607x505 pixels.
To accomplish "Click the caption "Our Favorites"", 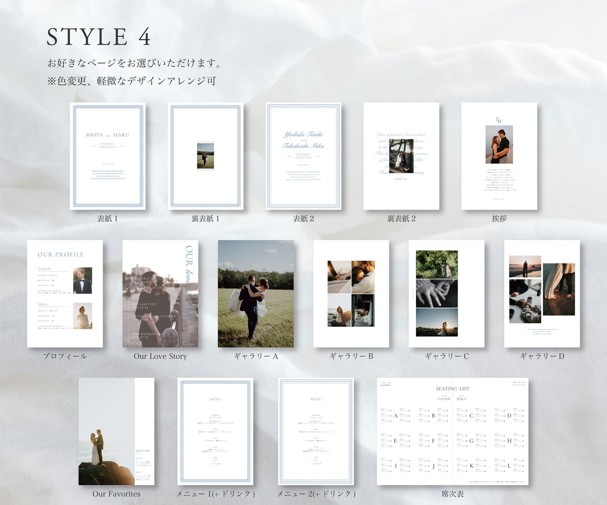I will pos(116,494).
